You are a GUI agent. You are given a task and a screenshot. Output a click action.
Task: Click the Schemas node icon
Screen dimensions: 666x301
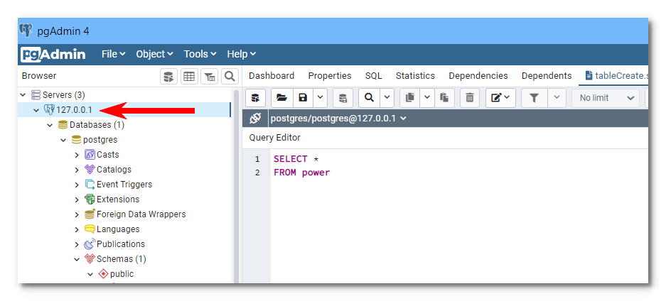90,258
